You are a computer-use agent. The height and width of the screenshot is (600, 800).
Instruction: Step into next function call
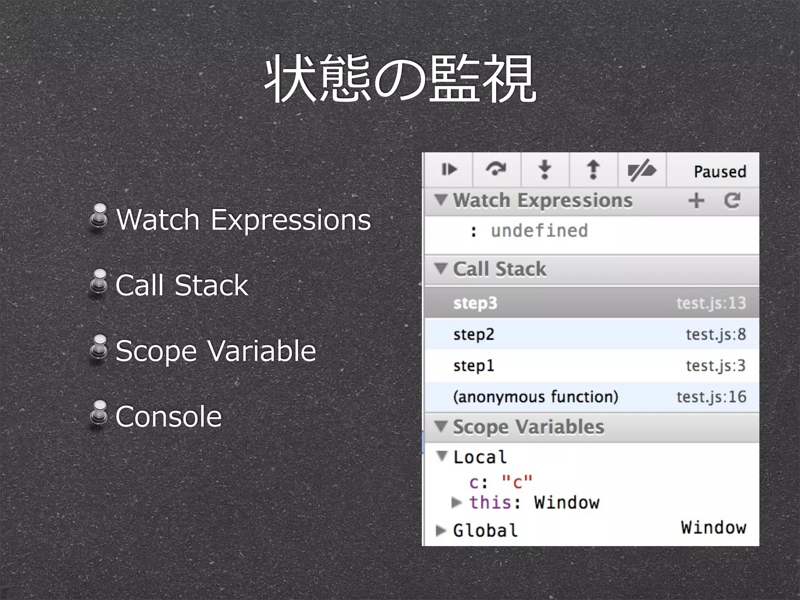tap(545, 170)
